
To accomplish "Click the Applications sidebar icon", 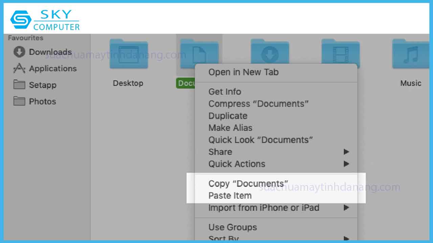I will (19, 69).
